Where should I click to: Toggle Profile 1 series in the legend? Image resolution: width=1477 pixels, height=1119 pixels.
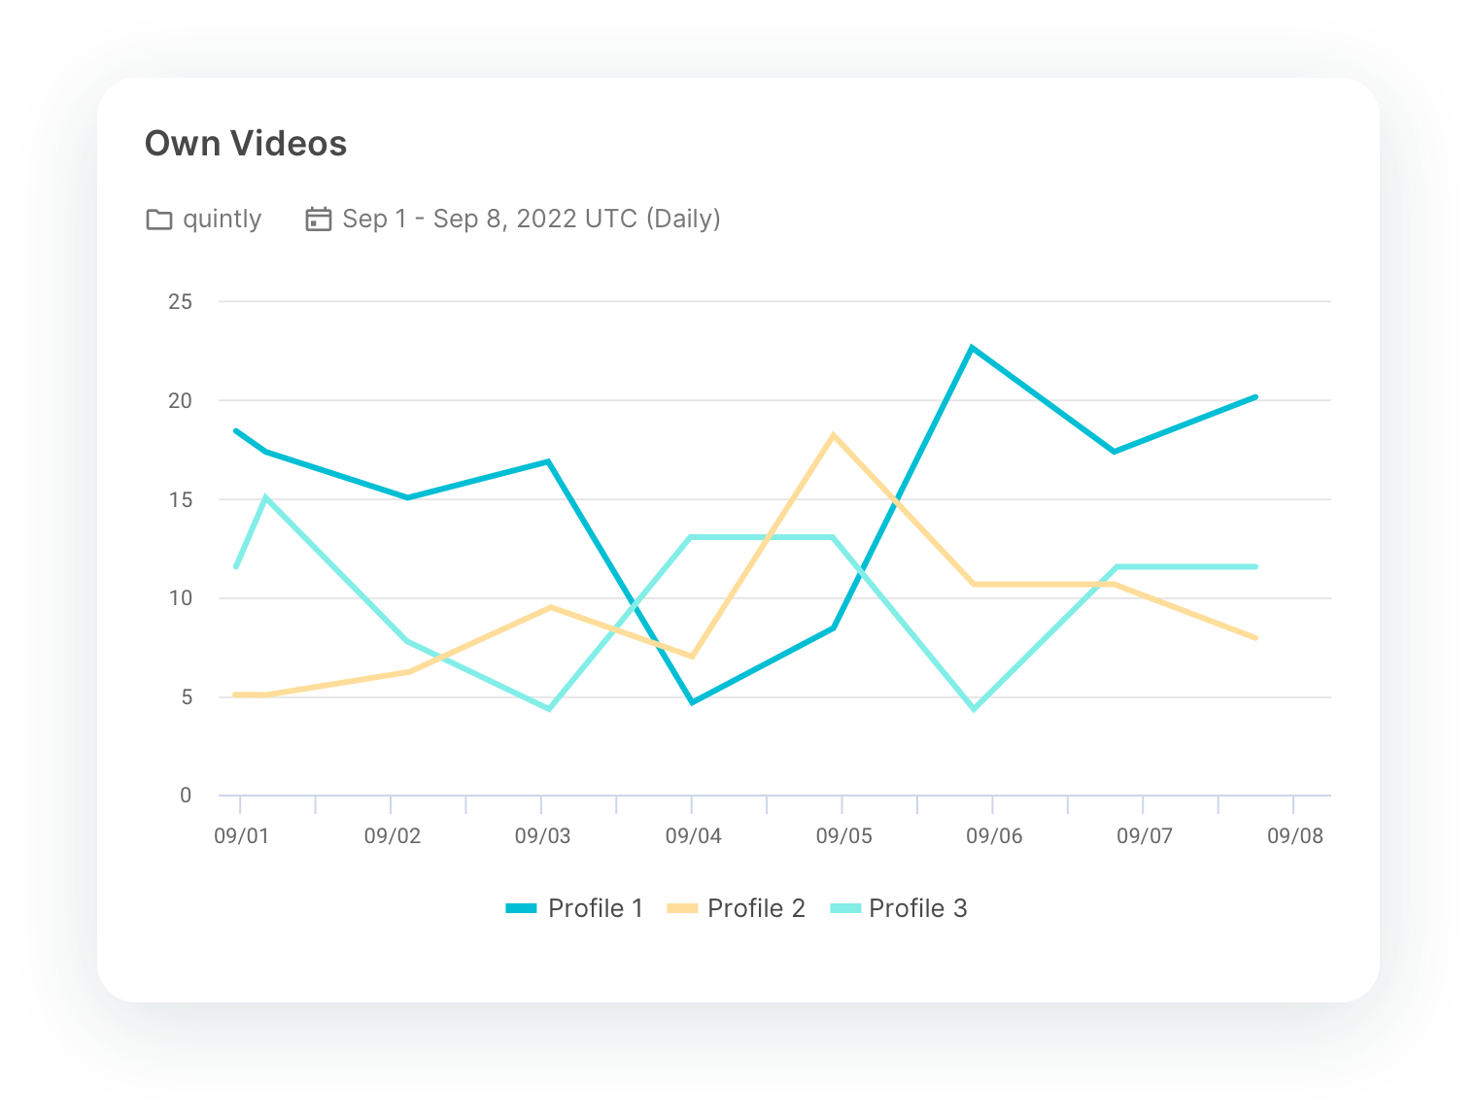coord(574,908)
